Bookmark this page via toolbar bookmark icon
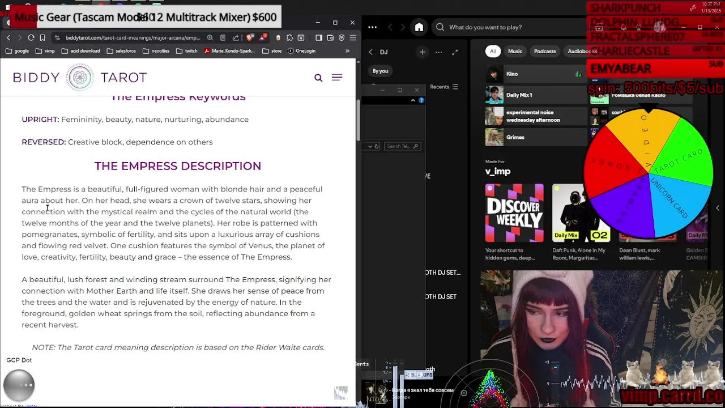This screenshot has height=408, width=725. coord(42,37)
